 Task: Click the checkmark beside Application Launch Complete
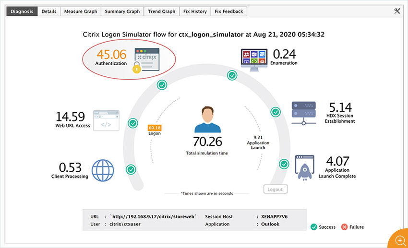pyautogui.click(x=284, y=164)
